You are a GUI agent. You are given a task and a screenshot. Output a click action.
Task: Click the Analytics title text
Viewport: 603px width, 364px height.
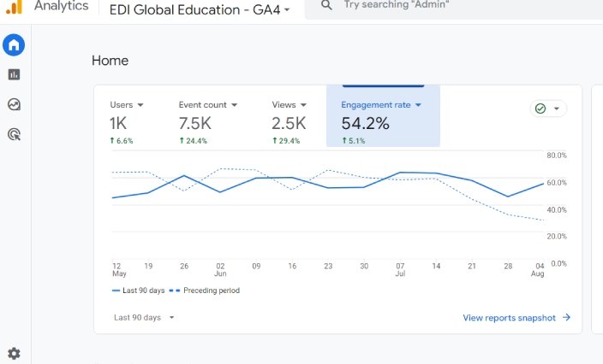pos(61,6)
